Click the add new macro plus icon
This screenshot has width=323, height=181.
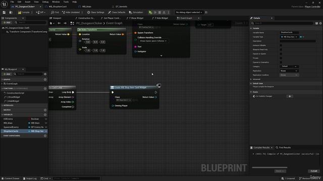(x=45, y=110)
